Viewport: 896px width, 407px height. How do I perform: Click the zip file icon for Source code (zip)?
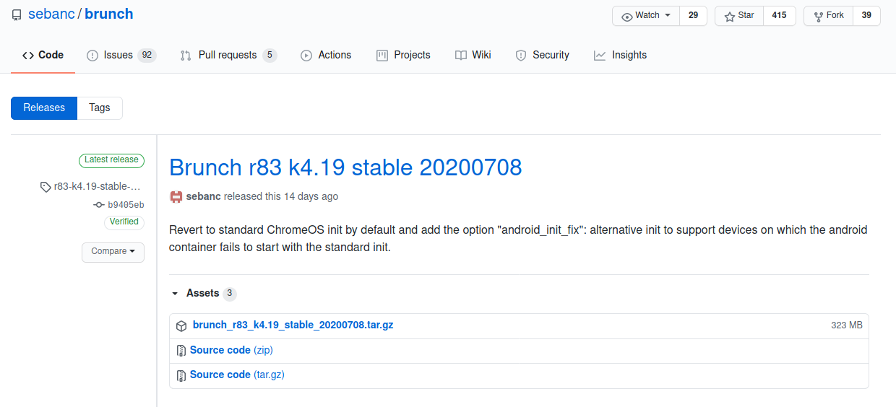point(181,351)
